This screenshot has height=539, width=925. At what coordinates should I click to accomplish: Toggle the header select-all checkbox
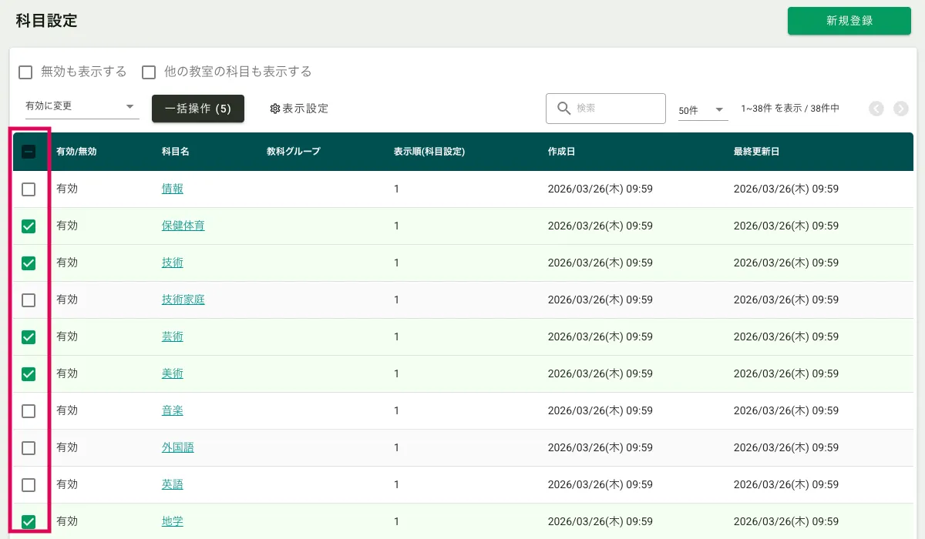pos(29,152)
